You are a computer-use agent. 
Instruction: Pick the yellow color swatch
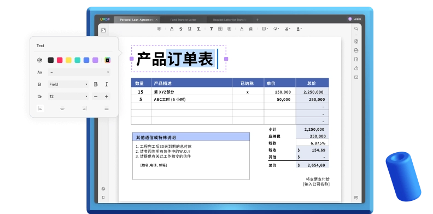68,60
